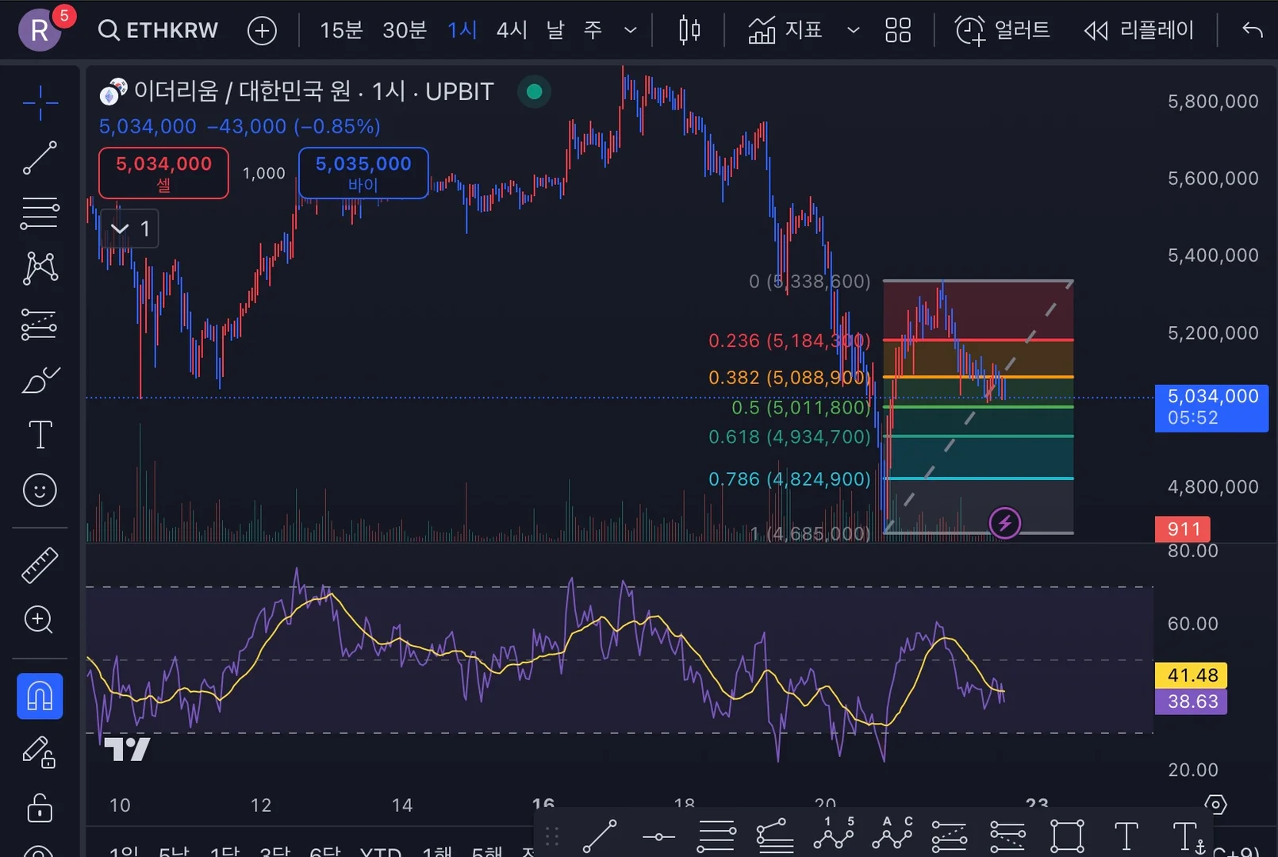Image resolution: width=1278 pixels, height=857 pixels.
Task: Toggle magnet mode snapping
Action: click(40, 696)
